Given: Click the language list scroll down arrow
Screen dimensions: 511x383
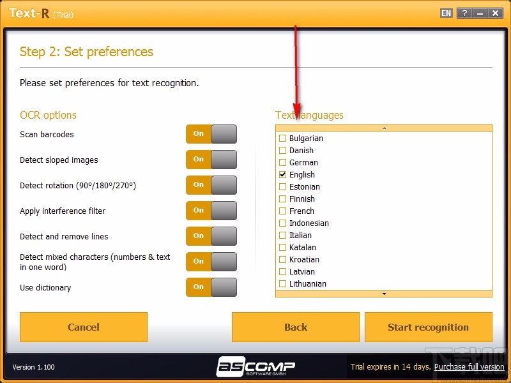Looking at the screenshot, I should pos(384,294).
